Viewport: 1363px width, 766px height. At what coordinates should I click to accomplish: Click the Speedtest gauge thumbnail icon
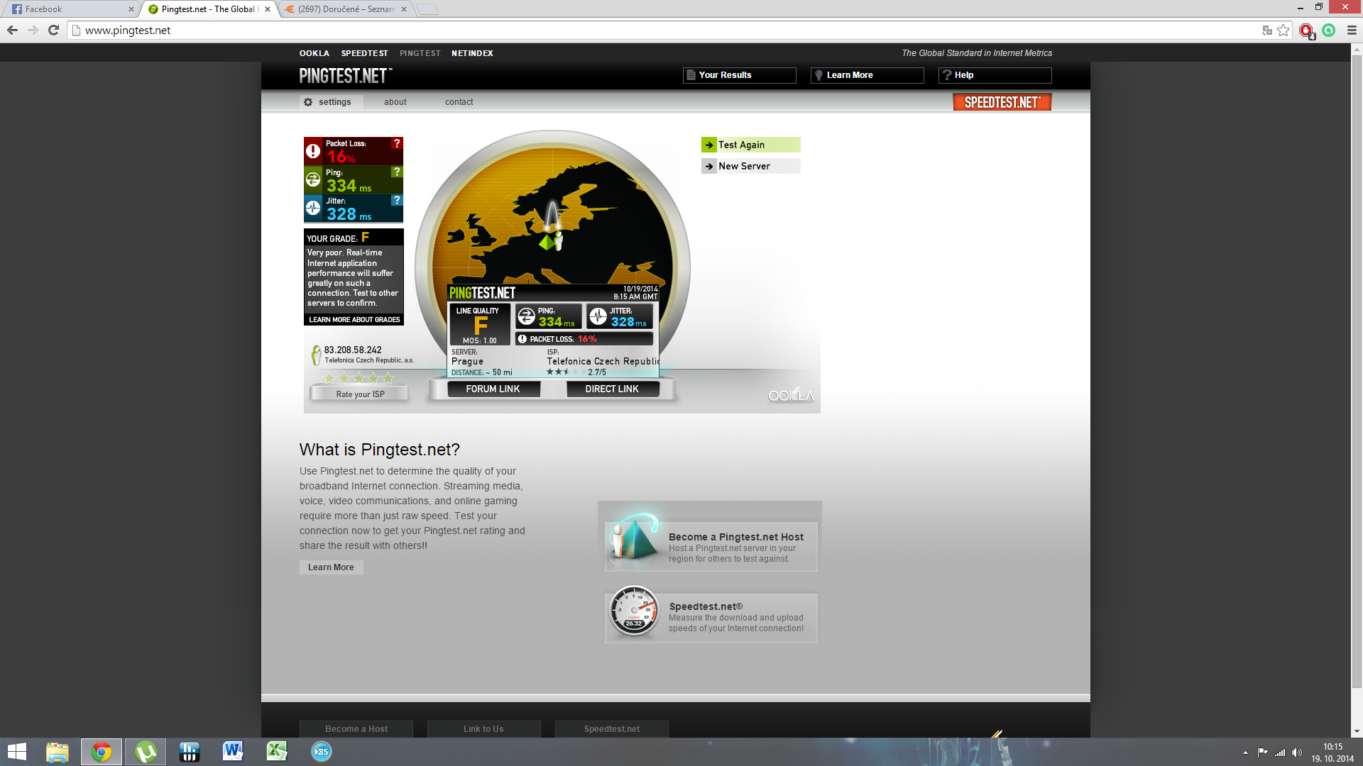633,611
